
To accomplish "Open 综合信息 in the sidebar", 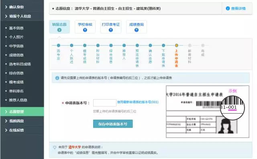I will click(16, 73).
